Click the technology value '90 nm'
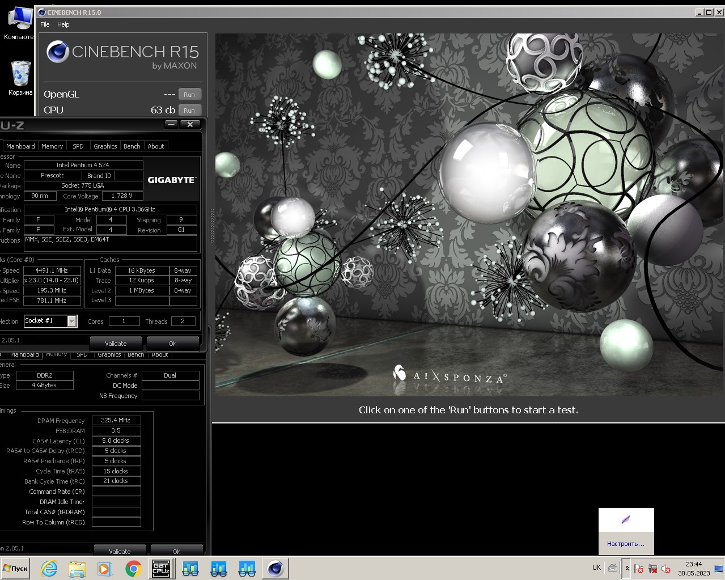Image resolution: width=725 pixels, height=580 pixels. [x=40, y=196]
